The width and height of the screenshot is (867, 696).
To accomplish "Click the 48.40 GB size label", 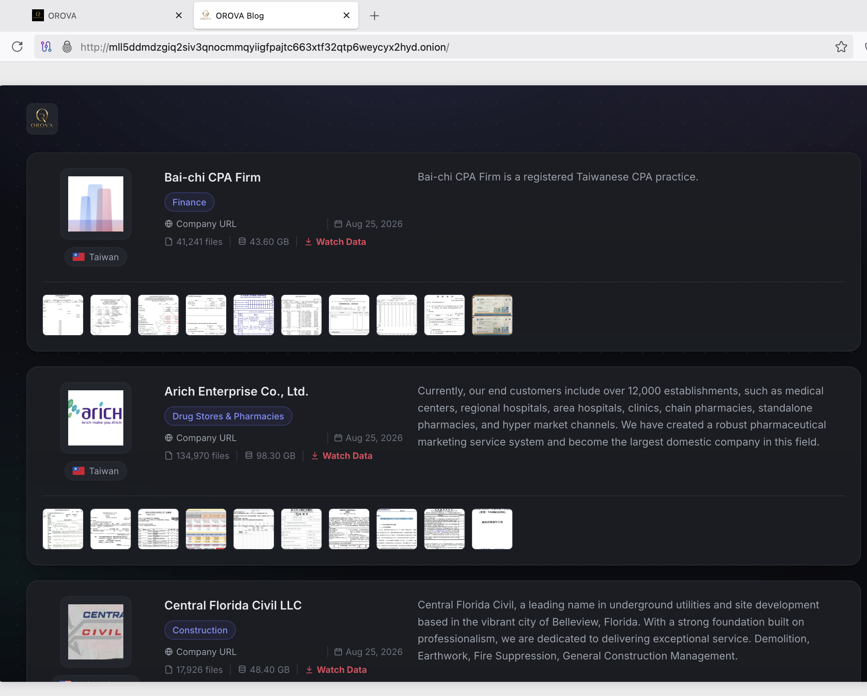I will point(264,670).
